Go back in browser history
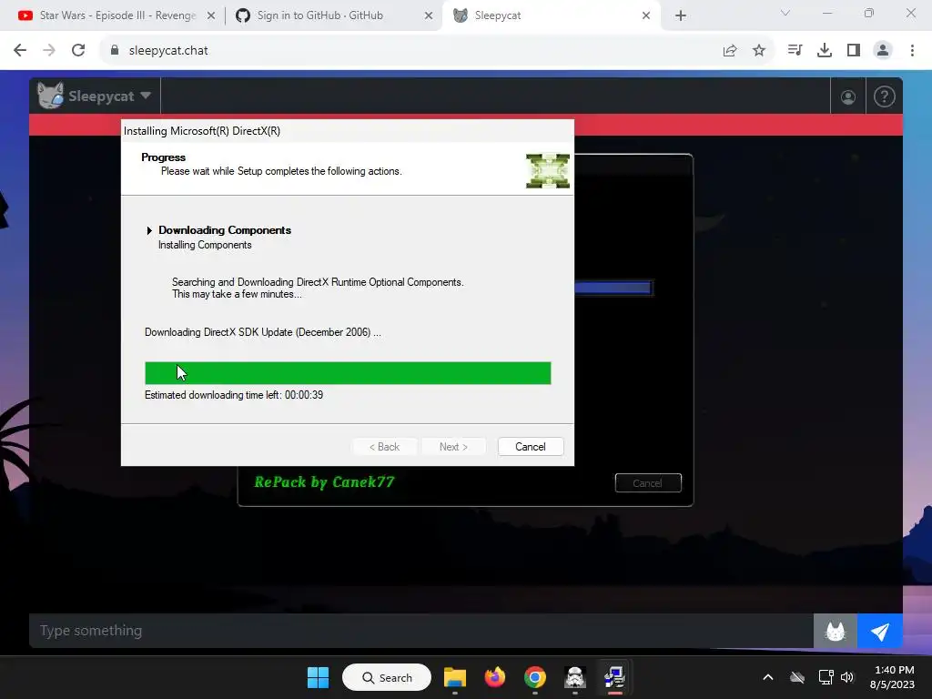Screen dimensions: 932x699 20,51
